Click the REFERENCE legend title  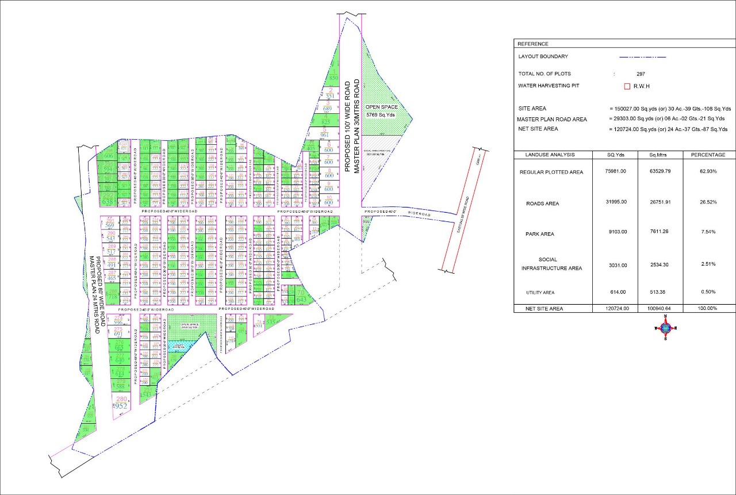(533, 44)
